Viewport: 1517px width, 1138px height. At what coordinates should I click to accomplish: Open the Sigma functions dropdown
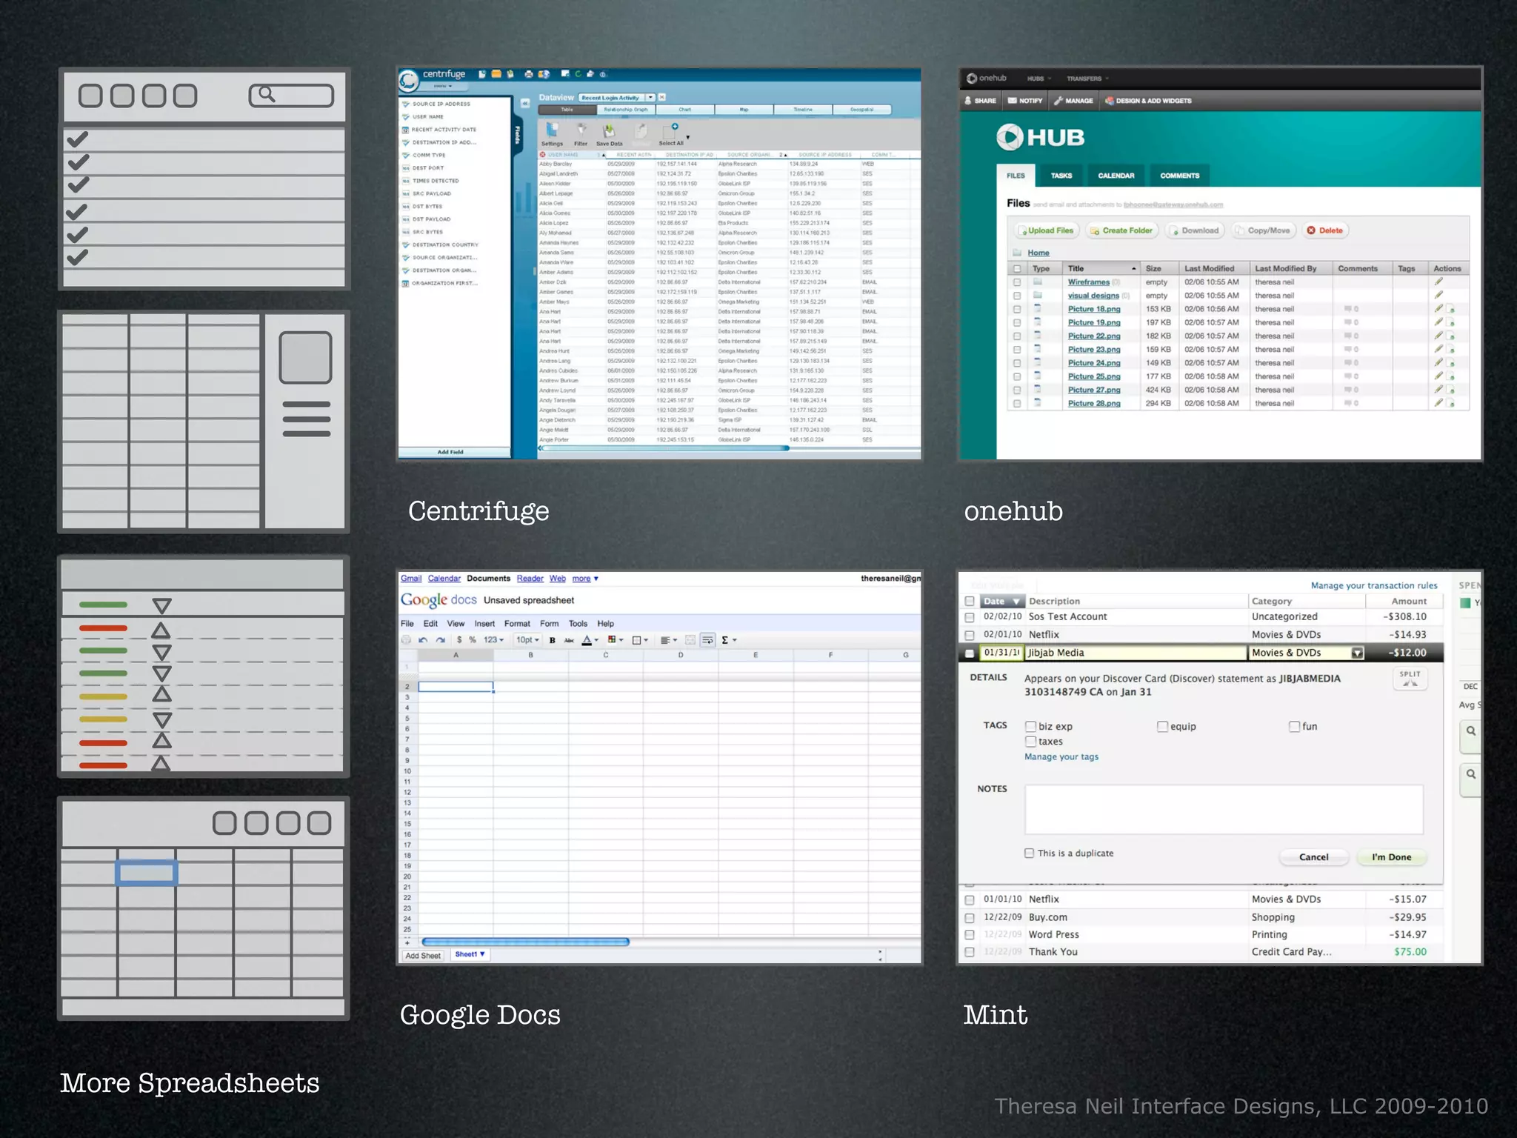click(x=729, y=640)
